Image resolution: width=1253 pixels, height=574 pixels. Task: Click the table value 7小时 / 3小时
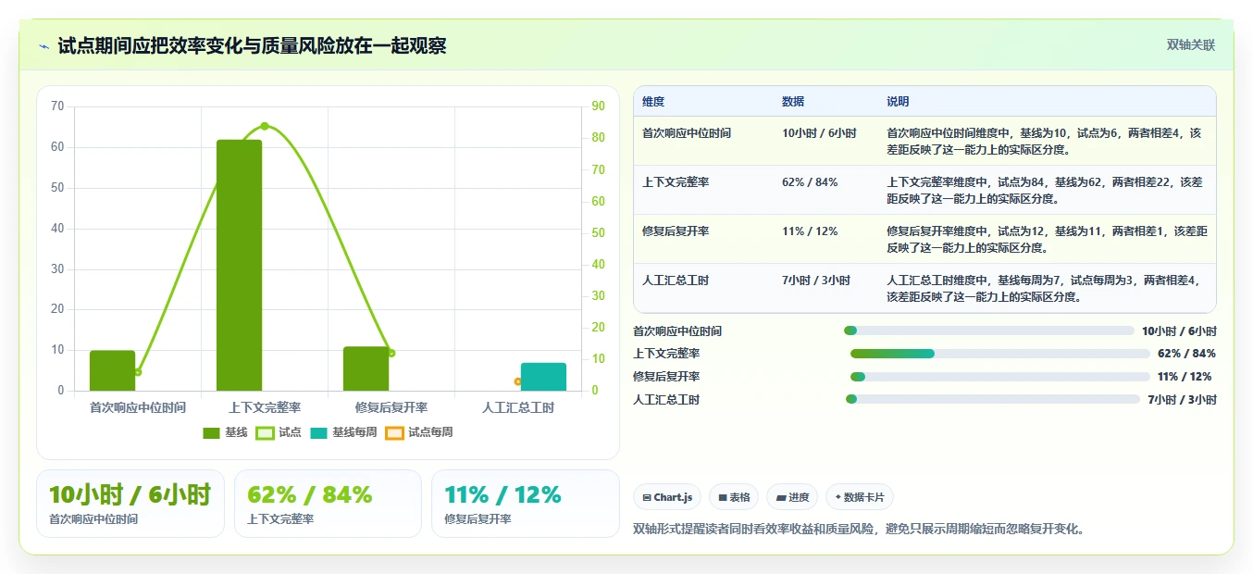pos(816,281)
